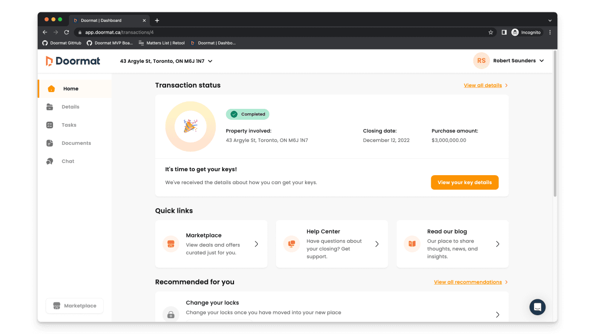Click the lock icon beside Change your locks
This screenshot has height=334, width=595.
[x=171, y=315]
